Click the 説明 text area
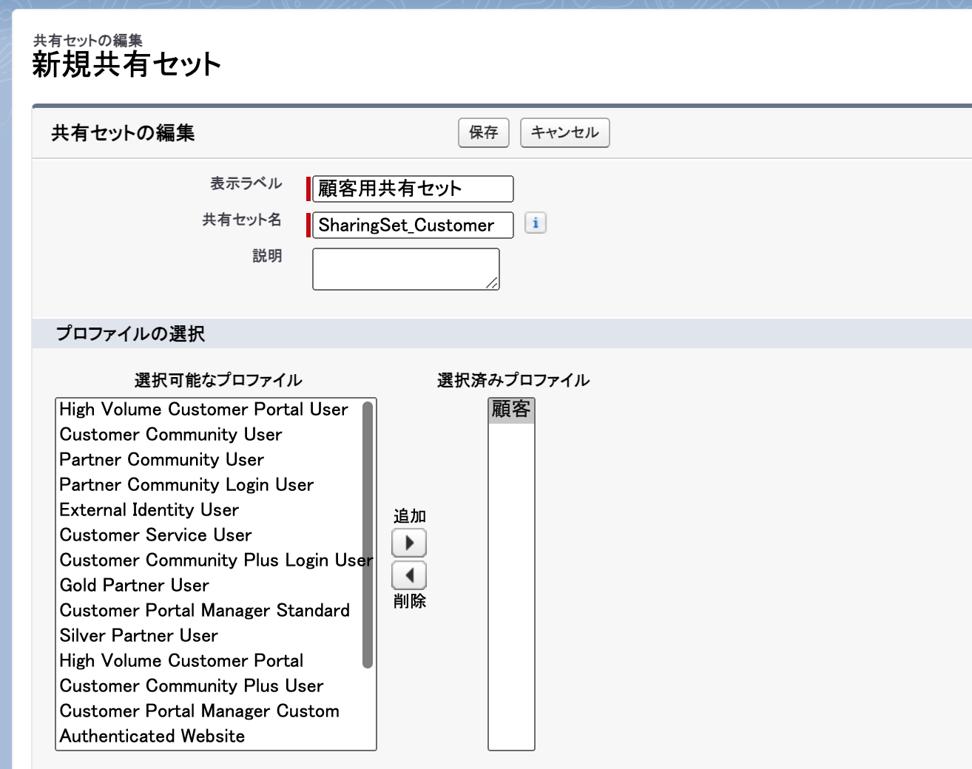 pyautogui.click(x=406, y=269)
